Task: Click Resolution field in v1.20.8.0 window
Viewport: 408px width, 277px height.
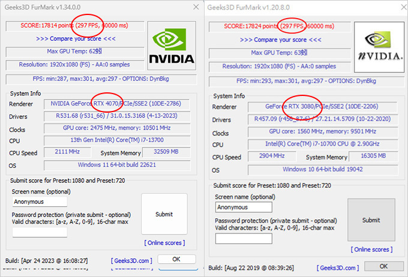Action: 280,67
